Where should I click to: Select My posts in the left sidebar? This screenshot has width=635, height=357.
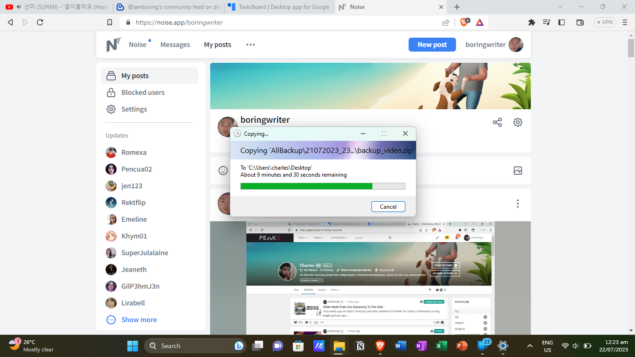(149, 76)
